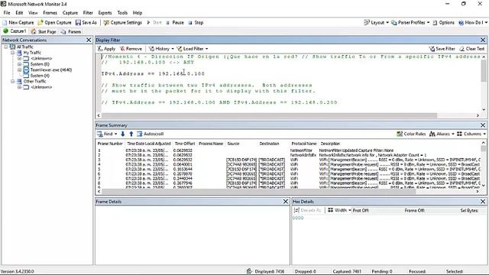Screen dimensions: 489x275
Task: Close the Network Conversations pane
Action: 89,40
